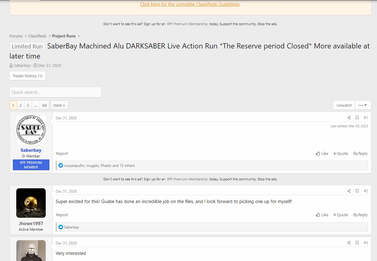Focus the Quick search field

click(x=56, y=92)
